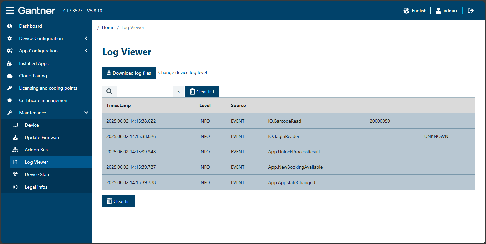
Task: Go to Home breadcrumb link
Action: tap(108, 27)
